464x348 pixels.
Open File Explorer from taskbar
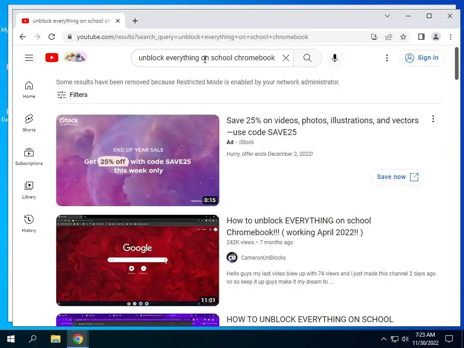pos(55,339)
